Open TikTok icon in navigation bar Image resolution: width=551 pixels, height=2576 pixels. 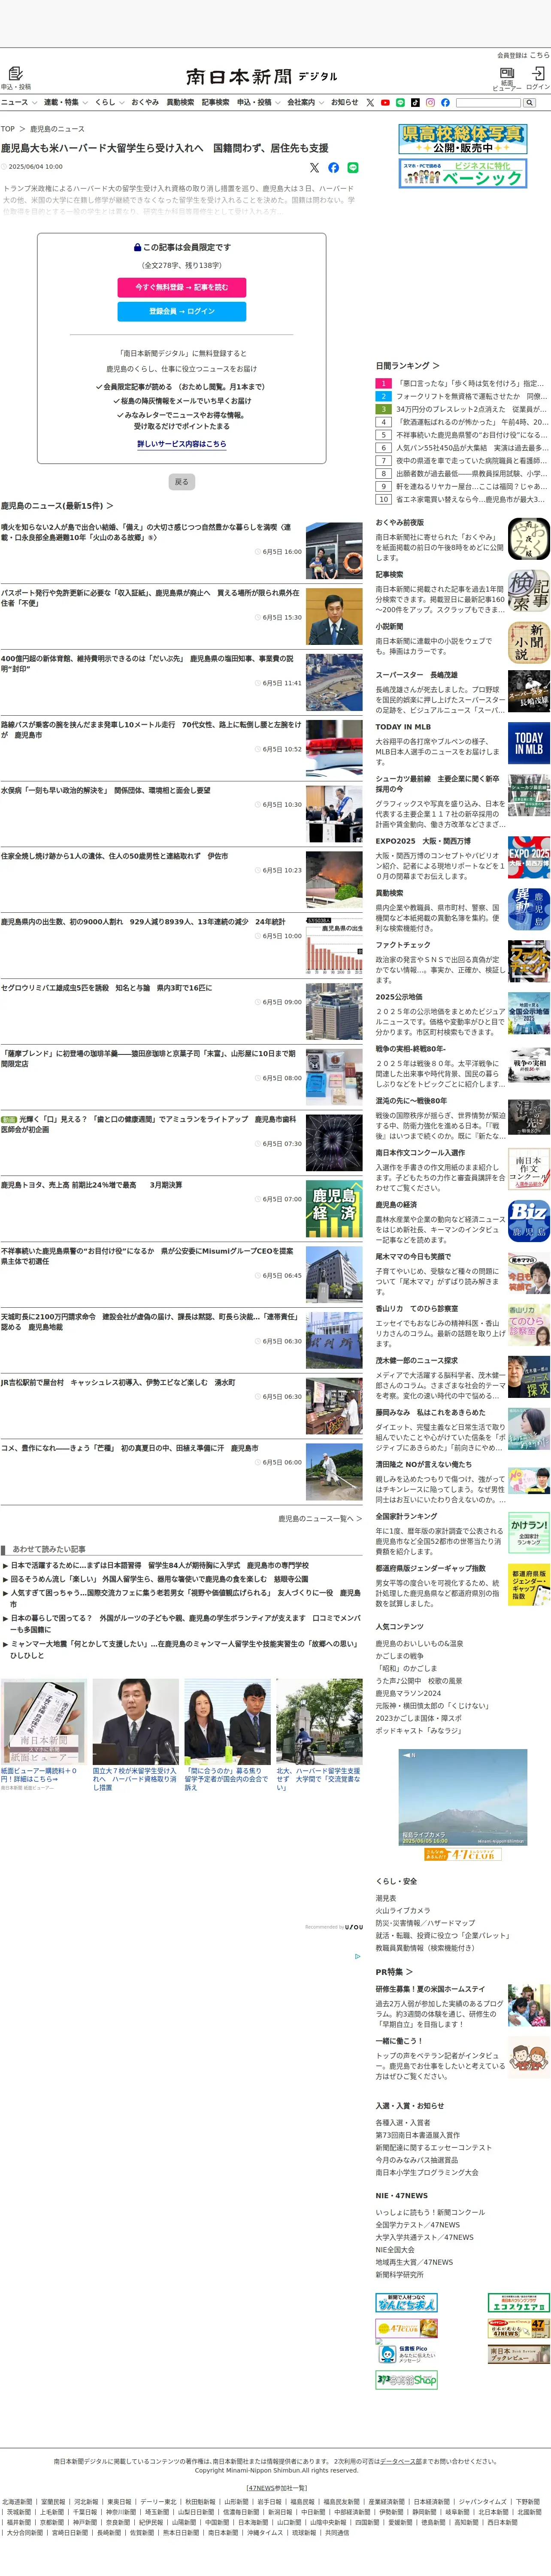pyautogui.click(x=415, y=102)
